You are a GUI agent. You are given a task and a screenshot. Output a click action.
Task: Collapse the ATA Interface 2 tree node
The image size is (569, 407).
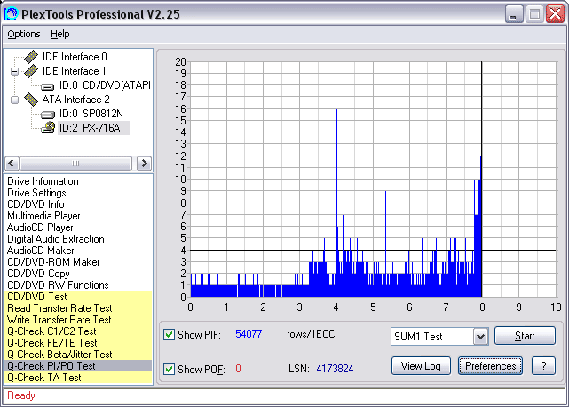pyautogui.click(x=14, y=100)
